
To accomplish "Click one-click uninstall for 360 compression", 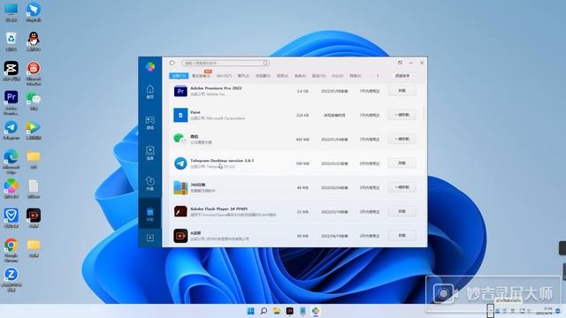I will click(402, 187).
